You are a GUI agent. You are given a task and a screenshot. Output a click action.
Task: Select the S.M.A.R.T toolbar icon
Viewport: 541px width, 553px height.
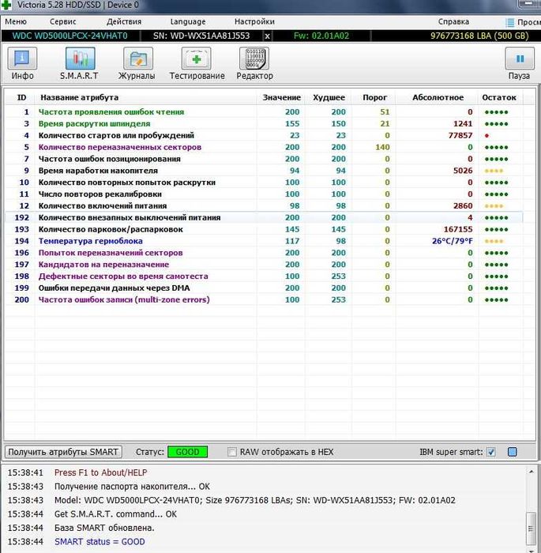tap(80, 58)
